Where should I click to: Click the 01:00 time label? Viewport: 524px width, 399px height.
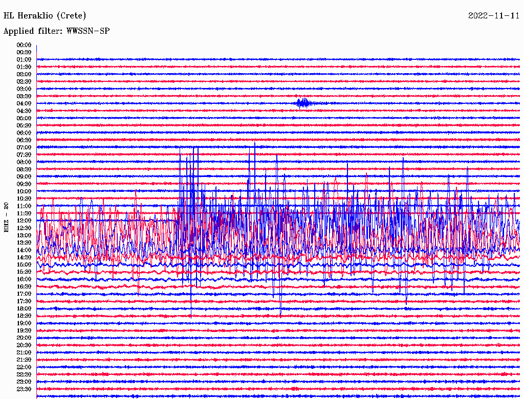click(x=24, y=59)
